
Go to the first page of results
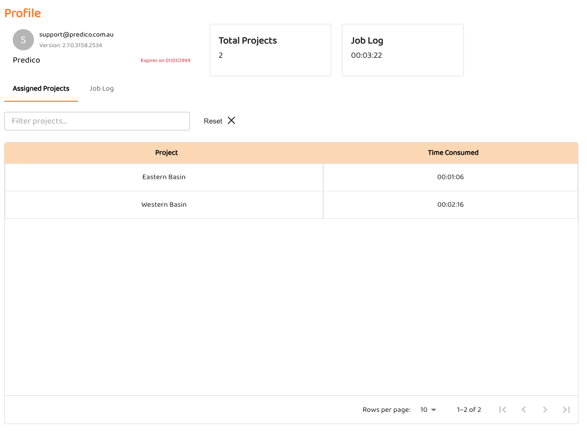pyautogui.click(x=503, y=410)
